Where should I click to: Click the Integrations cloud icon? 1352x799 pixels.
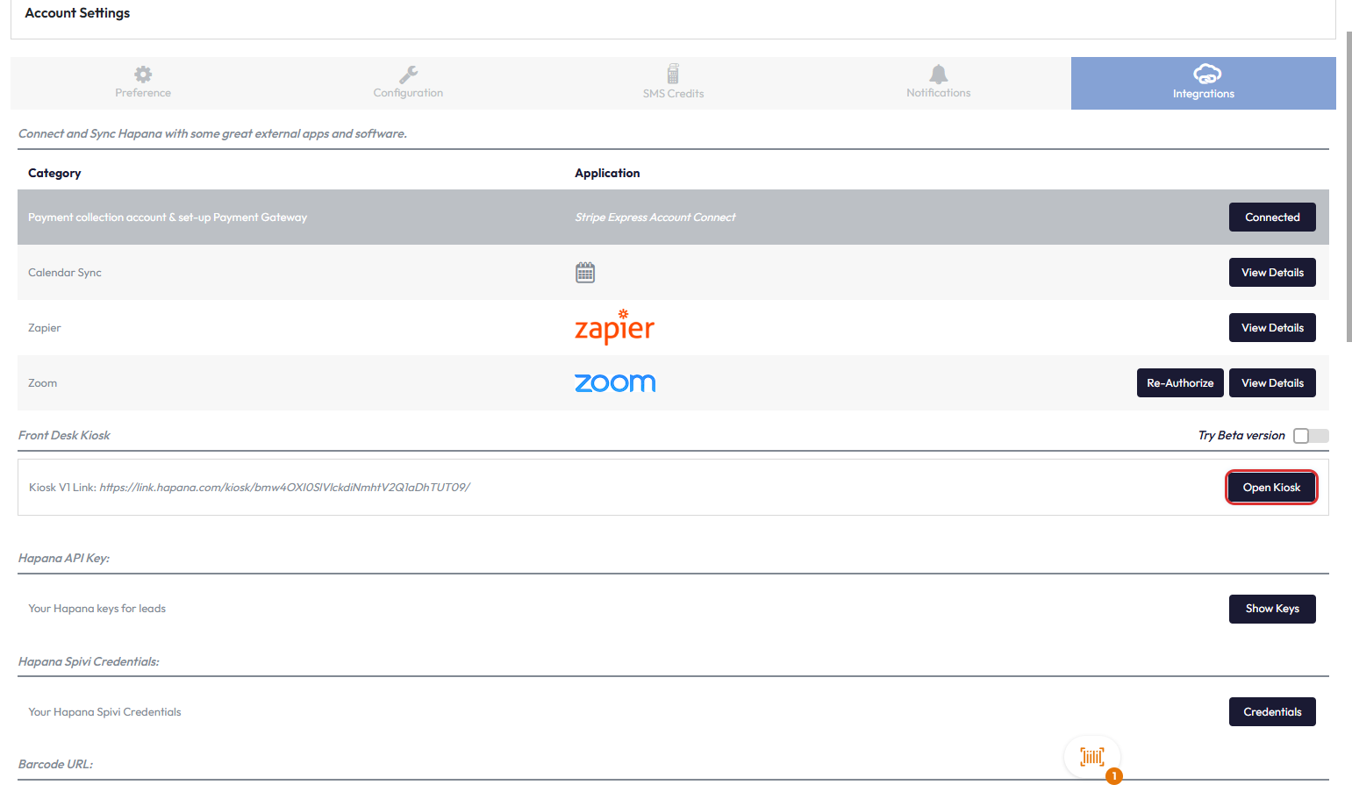pyautogui.click(x=1206, y=74)
